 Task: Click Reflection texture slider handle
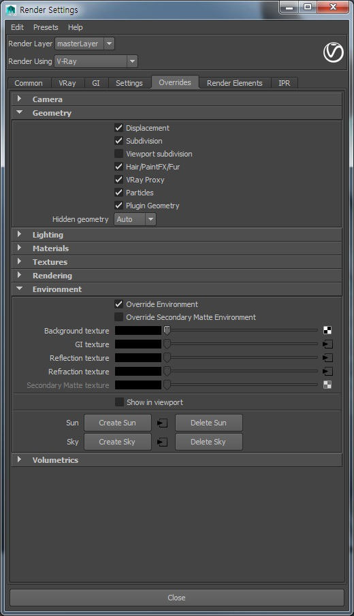167,357
